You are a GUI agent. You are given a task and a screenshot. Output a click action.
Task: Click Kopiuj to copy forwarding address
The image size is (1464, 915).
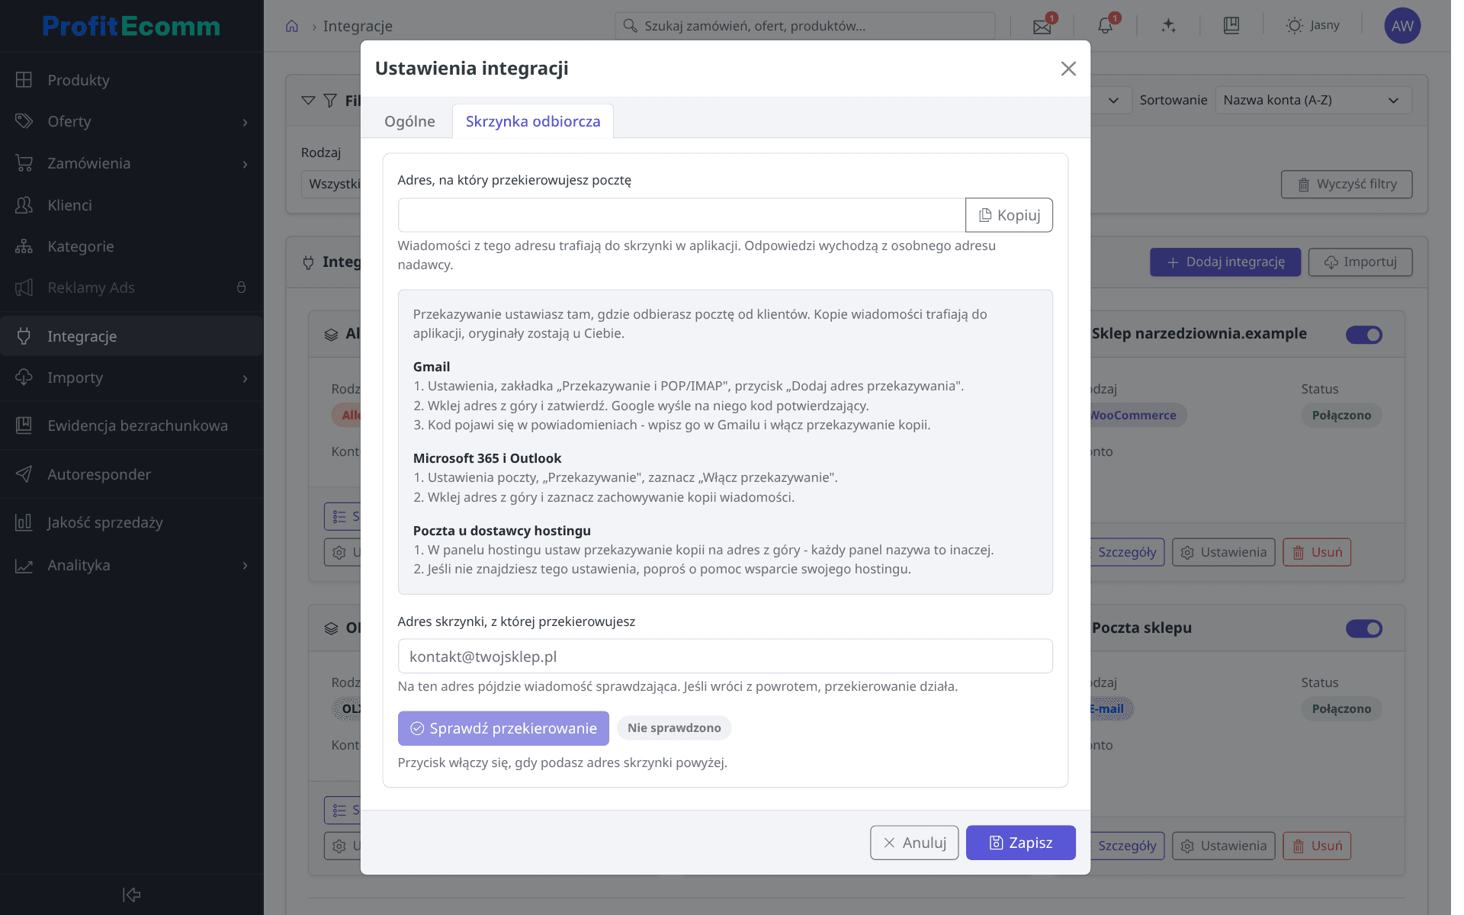[x=1009, y=215]
